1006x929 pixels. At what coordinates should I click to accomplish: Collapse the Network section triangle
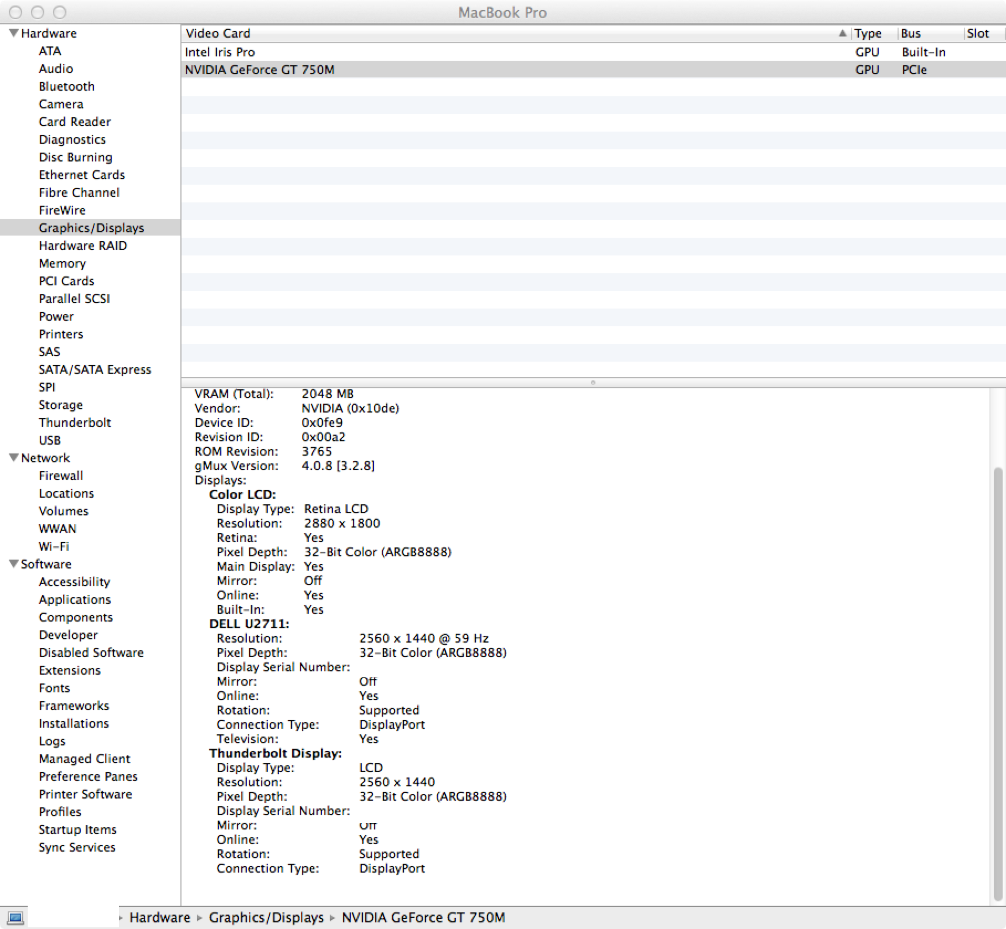point(14,458)
